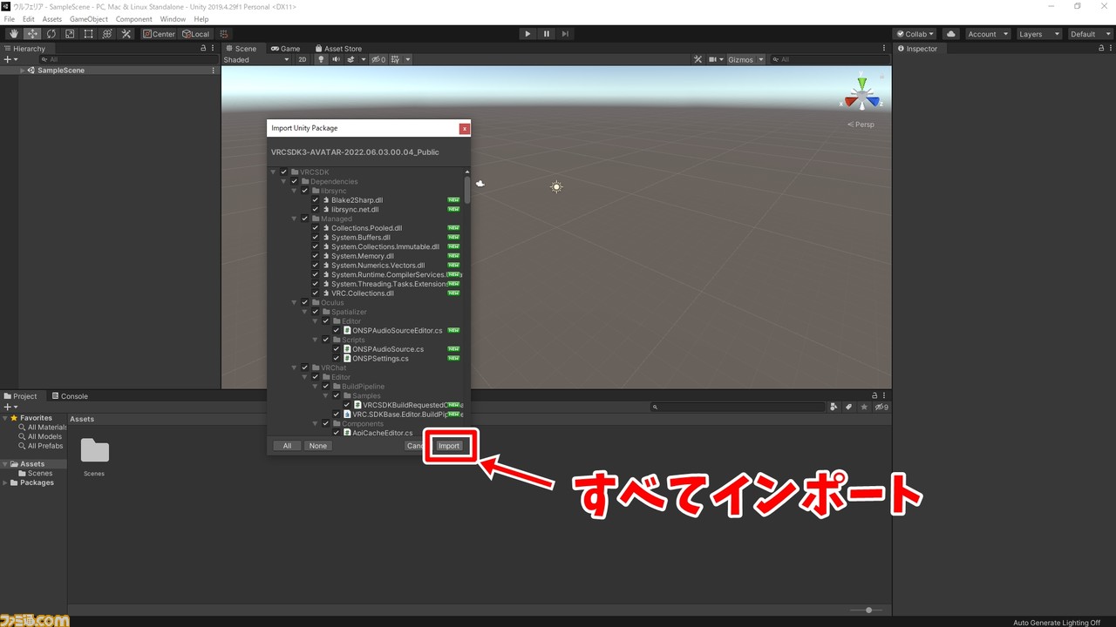Close the Import Unity Package dialog
1116x627 pixels.
click(465, 128)
